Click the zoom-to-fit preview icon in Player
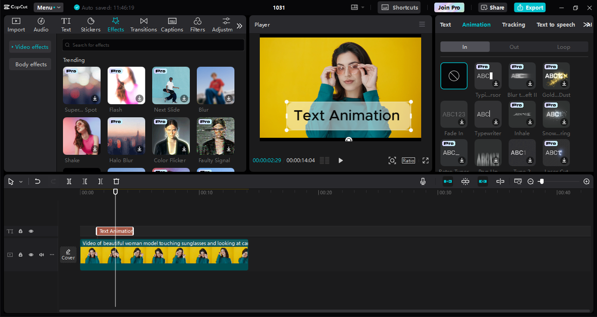The height and width of the screenshot is (317, 597). tap(392, 160)
